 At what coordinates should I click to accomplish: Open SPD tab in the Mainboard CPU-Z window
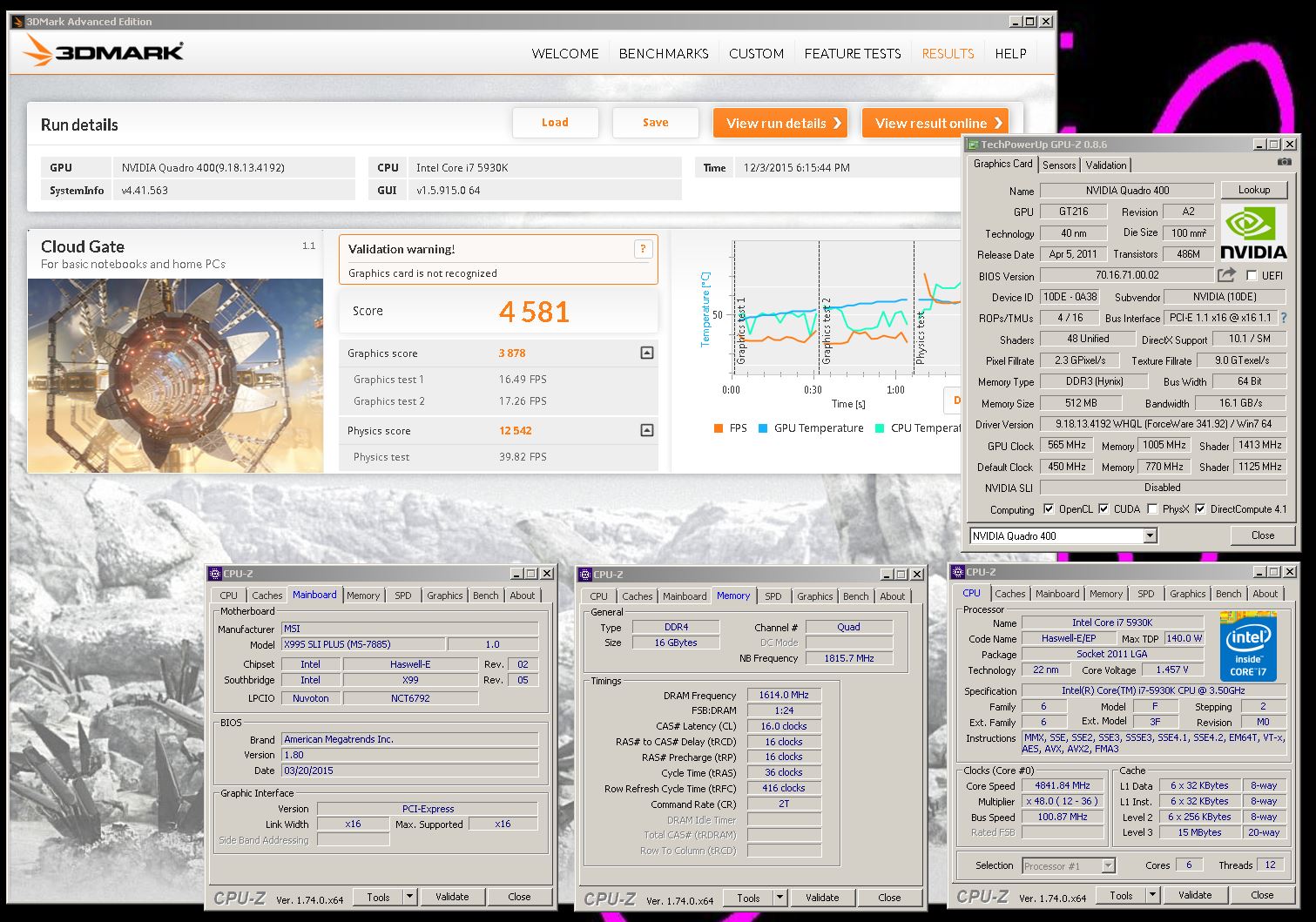pyautogui.click(x=402, y=596)
